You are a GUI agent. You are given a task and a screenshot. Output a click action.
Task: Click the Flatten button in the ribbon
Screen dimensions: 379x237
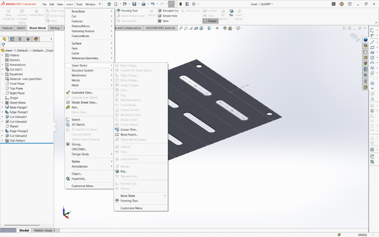tap(210, 21)
